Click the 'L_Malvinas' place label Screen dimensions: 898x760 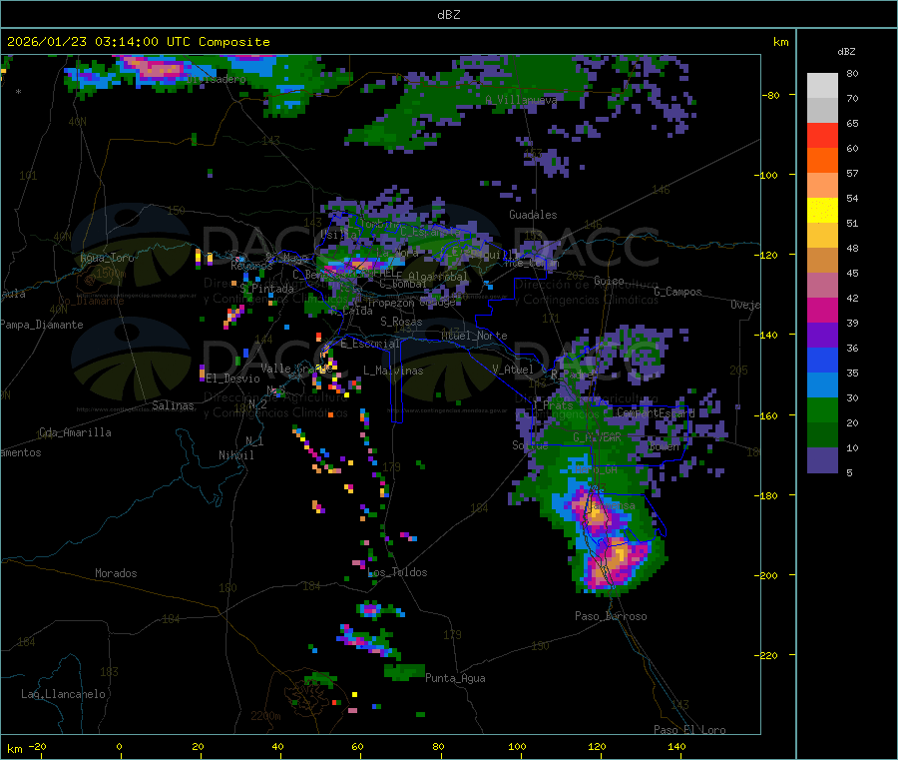tap(393, 372)
